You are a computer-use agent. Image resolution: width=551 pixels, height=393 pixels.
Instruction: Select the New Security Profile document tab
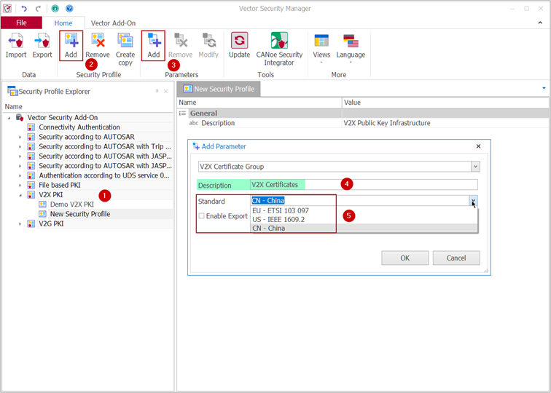(x=219, y=89)
